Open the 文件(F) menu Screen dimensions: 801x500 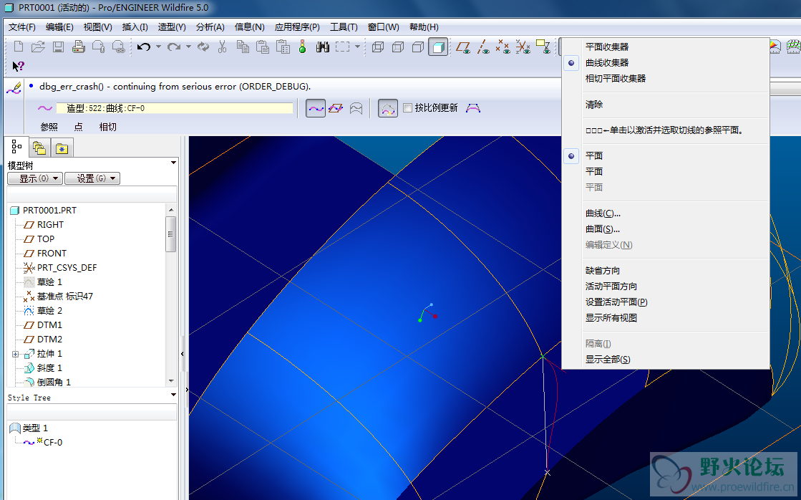click(x=22, y=27)
